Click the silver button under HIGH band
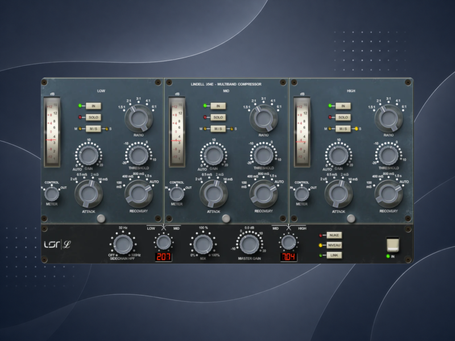 (x=351, y=218)
